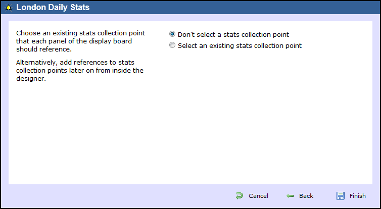Viewport: 381px width, 209px height.
Task: Select the "Don't select a stats collection point" radio button
Action: coord(172,34)
